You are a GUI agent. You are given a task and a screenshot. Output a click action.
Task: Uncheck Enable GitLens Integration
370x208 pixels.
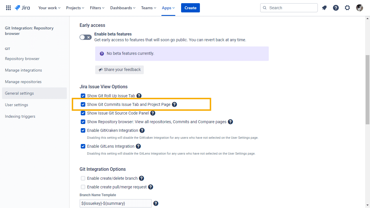(83, 146)
